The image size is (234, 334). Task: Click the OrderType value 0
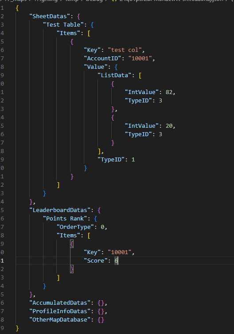[103, 227]
